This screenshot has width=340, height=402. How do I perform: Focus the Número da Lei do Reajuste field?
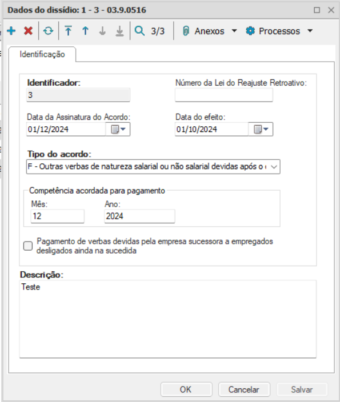224,95
